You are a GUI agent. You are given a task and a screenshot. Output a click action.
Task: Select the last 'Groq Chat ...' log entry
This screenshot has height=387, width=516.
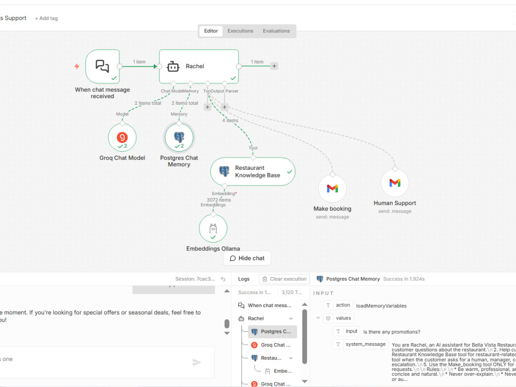(x=272, y=384)
